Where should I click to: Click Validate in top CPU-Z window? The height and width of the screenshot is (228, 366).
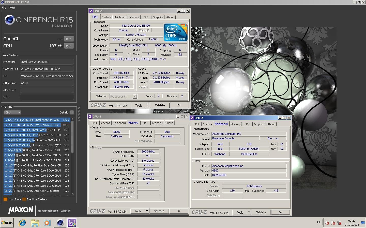pos(160,106)
